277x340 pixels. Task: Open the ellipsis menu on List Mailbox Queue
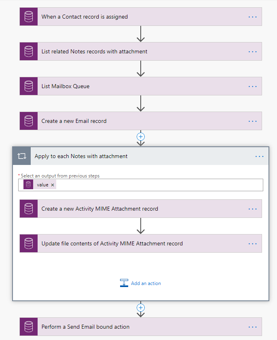[x=252, y=86]
